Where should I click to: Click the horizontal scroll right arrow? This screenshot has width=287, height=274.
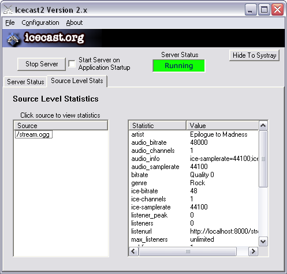pyautogui.click(x=254, y=252)
